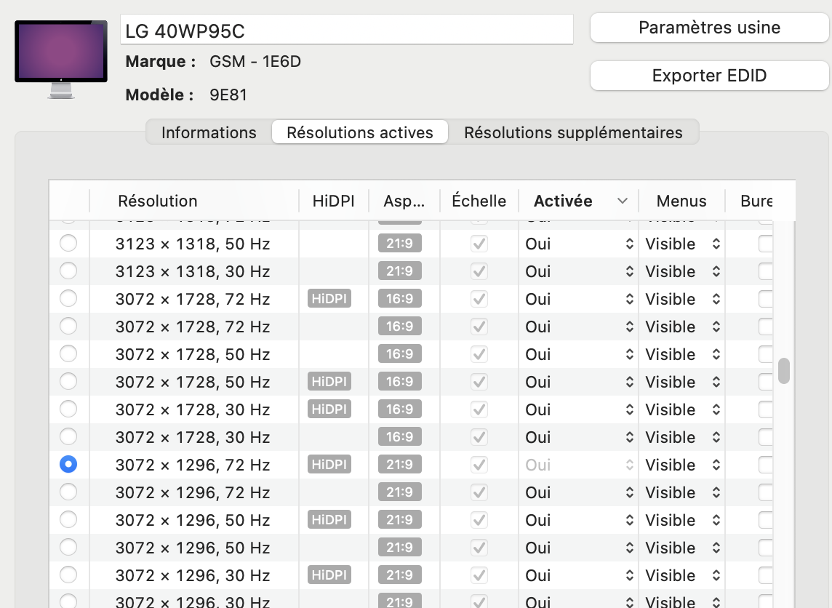The height and width of the screenshot is (608, 832).
Task: Click the HiDPI badge on the 3072 × 1728, 72 Hz row
Action: tap(329, 299)
